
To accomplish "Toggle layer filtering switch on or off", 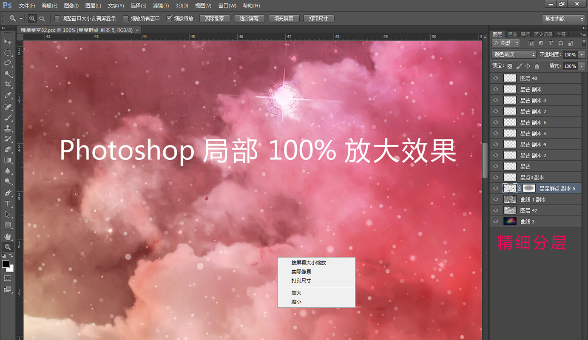I will click(x=583, y=43).
